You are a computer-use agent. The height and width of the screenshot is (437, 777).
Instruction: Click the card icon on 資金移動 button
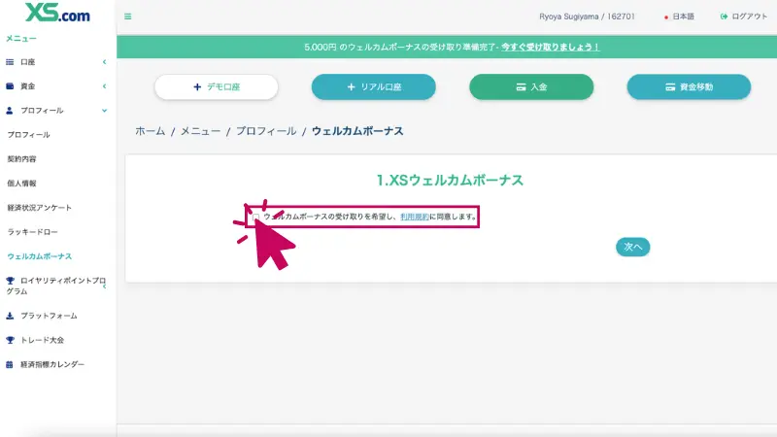[x=670, y=86]
